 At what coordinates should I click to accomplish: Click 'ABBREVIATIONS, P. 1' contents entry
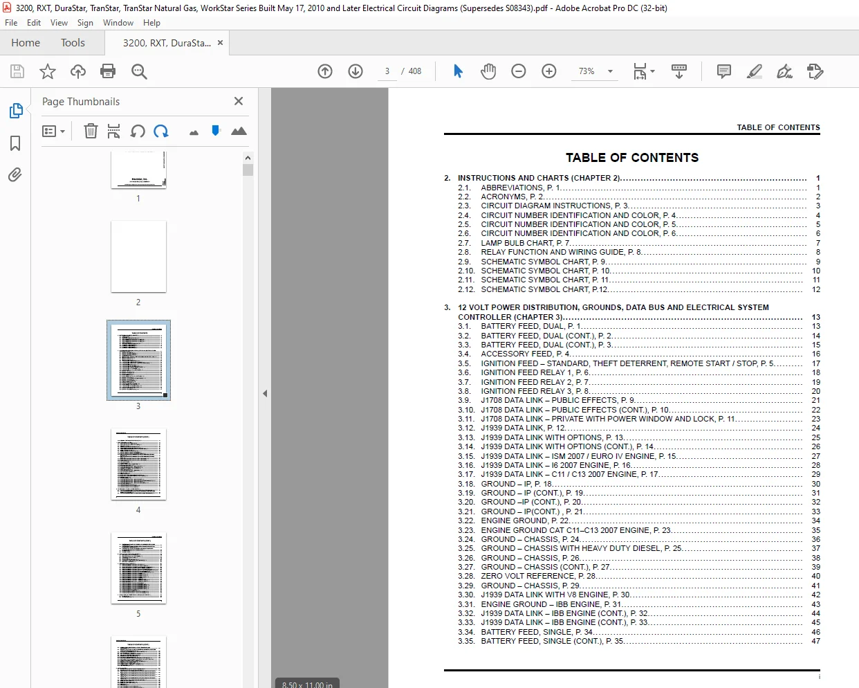point(521,188)
